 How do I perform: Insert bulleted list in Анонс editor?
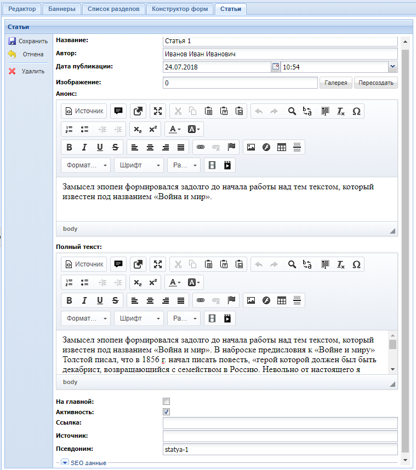point(84,129)
